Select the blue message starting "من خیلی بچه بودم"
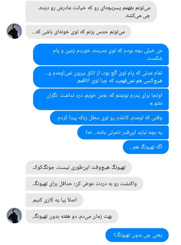Viewport: 181px width, 245px height. pos(101,54)
